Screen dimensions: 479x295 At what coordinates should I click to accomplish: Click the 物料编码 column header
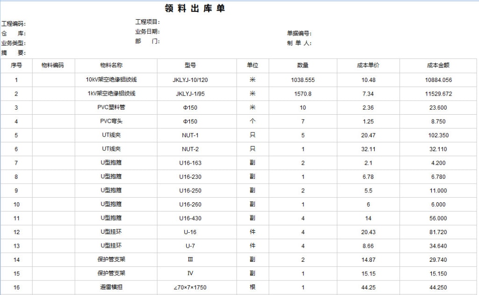[x=53, y=66]
